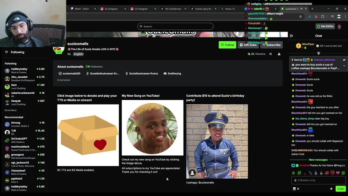Open robertovstheworld channel in sidebar
Viewport: 348px width, 196px height.
coord(24,94)
